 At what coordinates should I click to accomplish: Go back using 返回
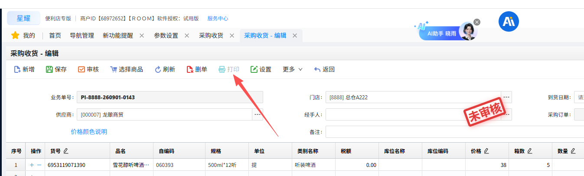[x=324, y=69]
